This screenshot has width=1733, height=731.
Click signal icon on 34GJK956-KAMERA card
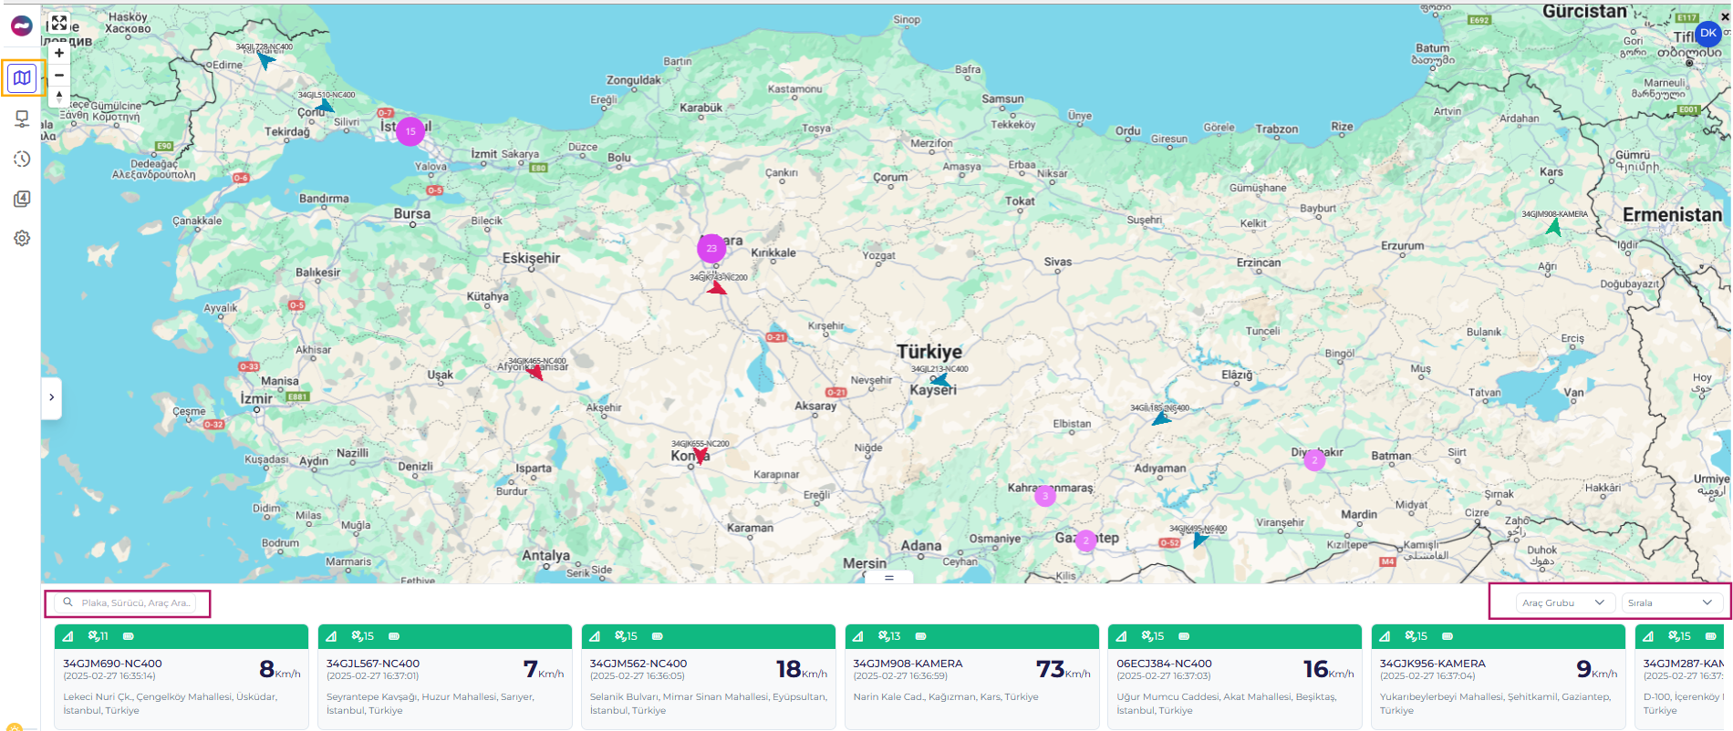(1385, 636)
